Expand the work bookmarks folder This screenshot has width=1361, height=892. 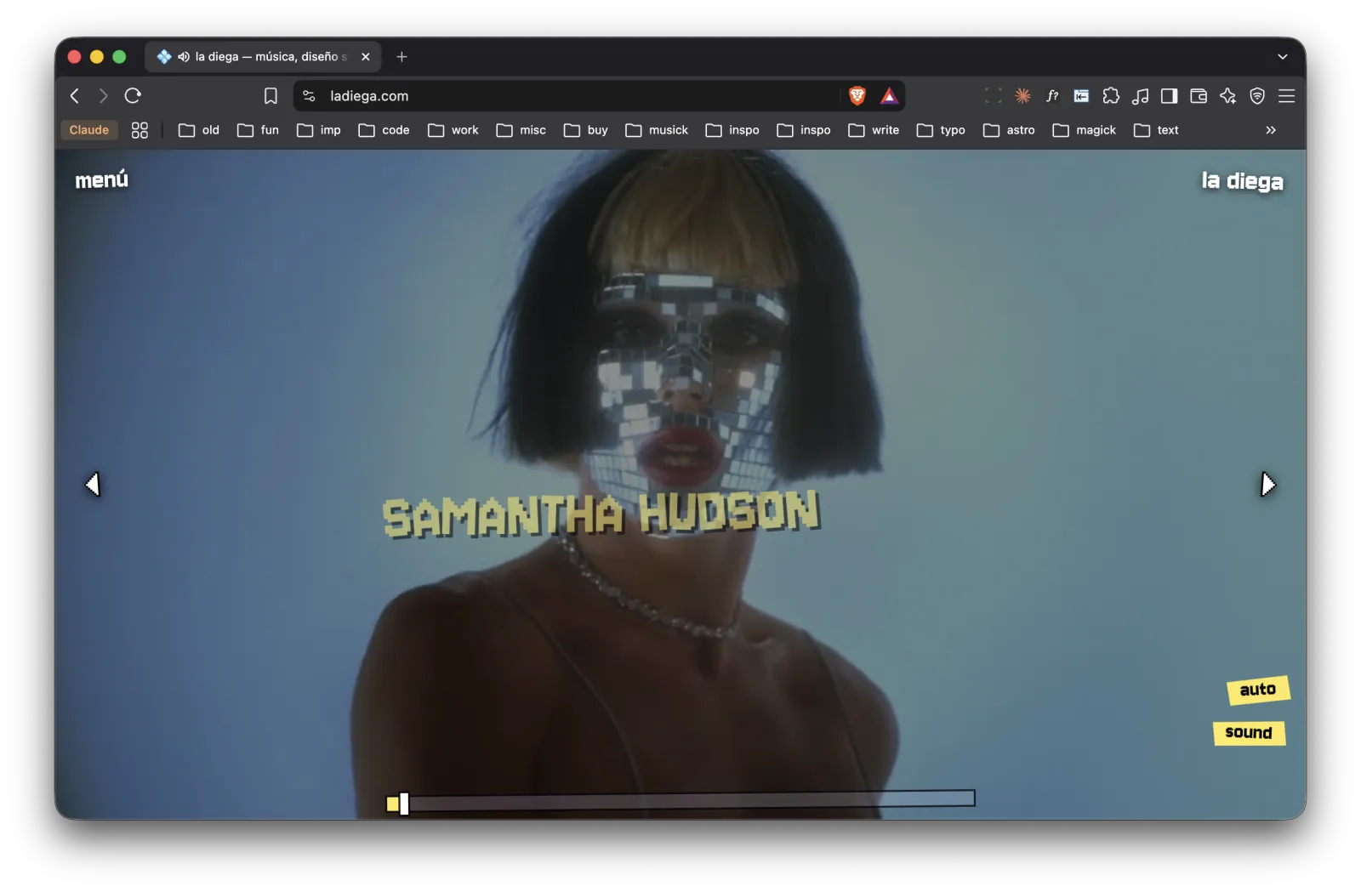tap(453, 130)
